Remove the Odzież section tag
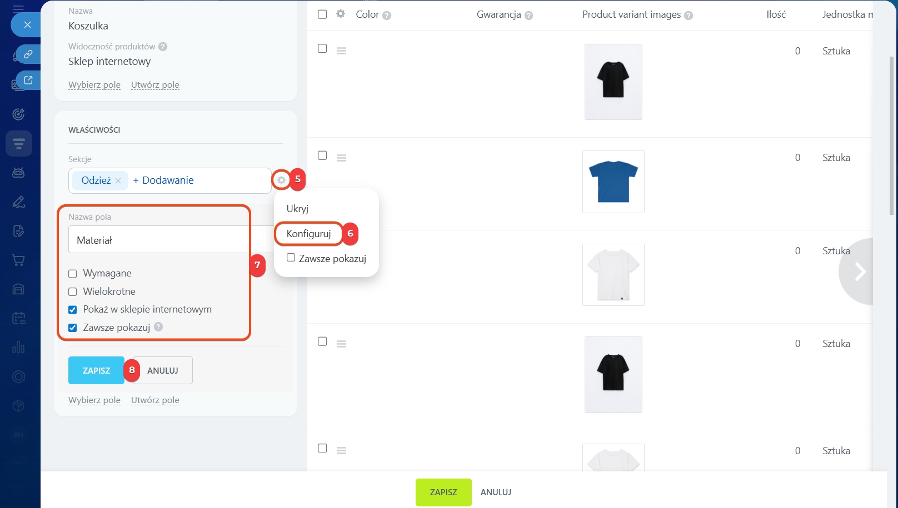Screen dimensions: 898x508 coord(118,181)
